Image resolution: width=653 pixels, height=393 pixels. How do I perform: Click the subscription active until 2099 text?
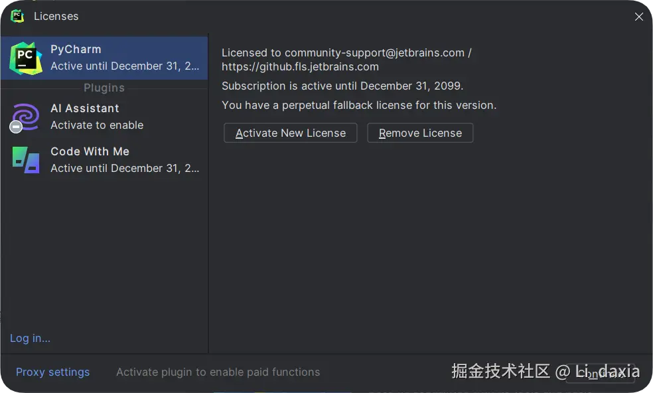tap(342, 86)
